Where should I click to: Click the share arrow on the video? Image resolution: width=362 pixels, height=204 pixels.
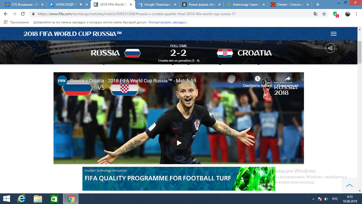click(x=288, y=79)
